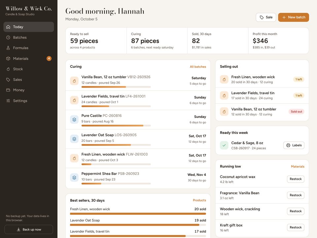Click the Sold out badge for Vanilla Bean

tap(297, 112)
